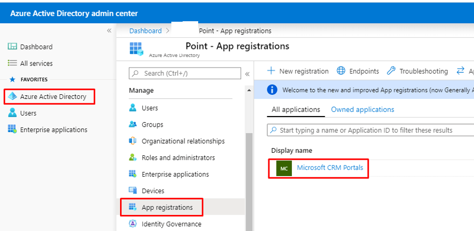Viewport: 474px width, 231px height.
Task: Click the plus icon for New registration
Action: click(271, 71)
